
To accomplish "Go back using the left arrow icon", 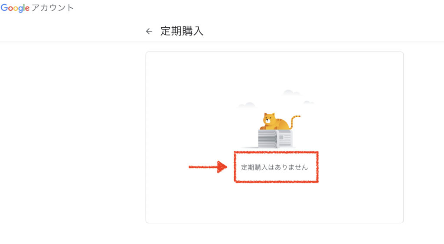I will (x=149, y=31).
